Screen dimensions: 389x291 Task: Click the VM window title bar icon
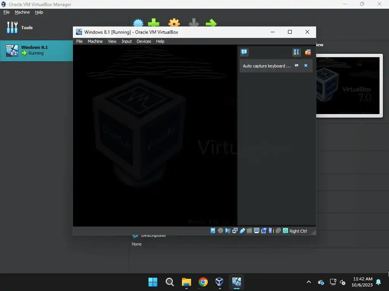tap(79, 32)
